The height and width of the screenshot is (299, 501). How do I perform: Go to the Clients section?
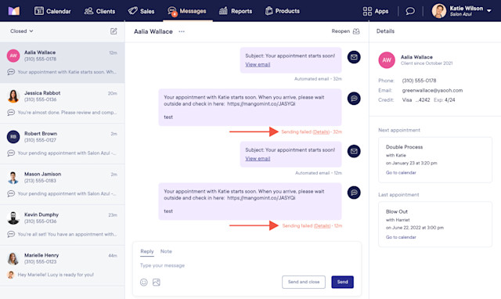click(x=99, y=11)
